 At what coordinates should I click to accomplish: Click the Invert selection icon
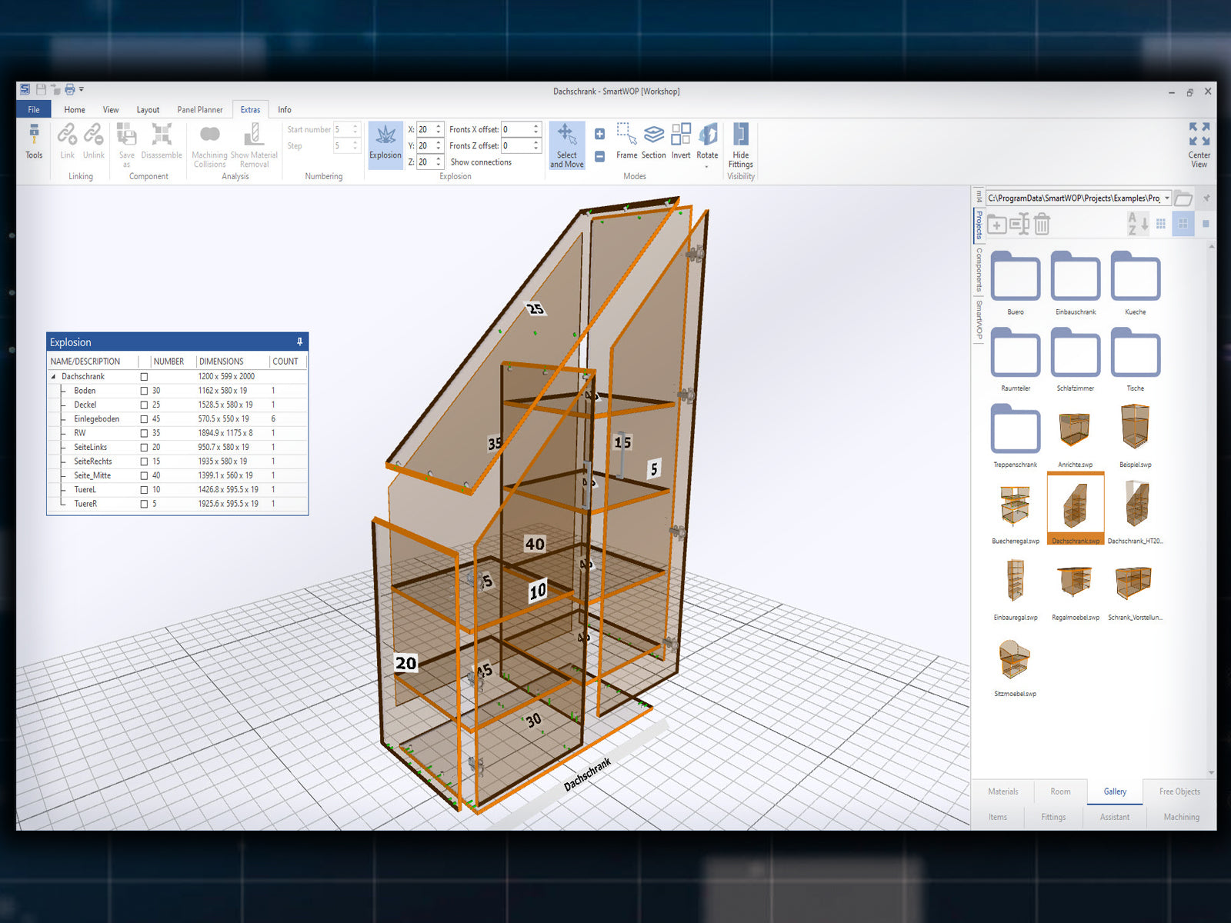(681, 142)
